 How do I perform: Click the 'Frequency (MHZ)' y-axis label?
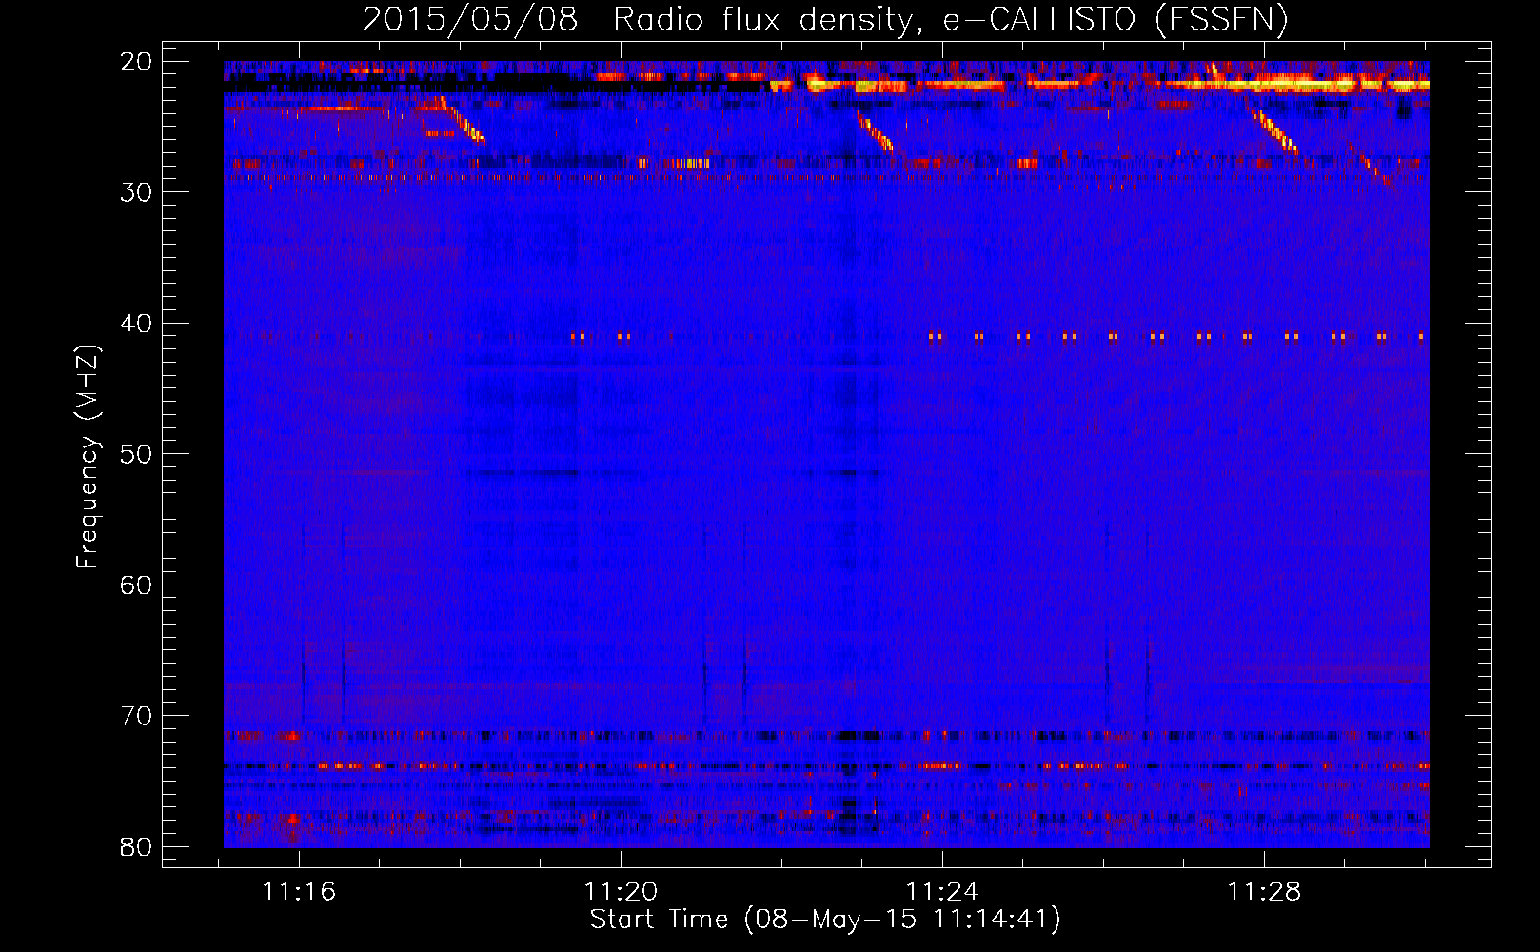coord(88,458)
